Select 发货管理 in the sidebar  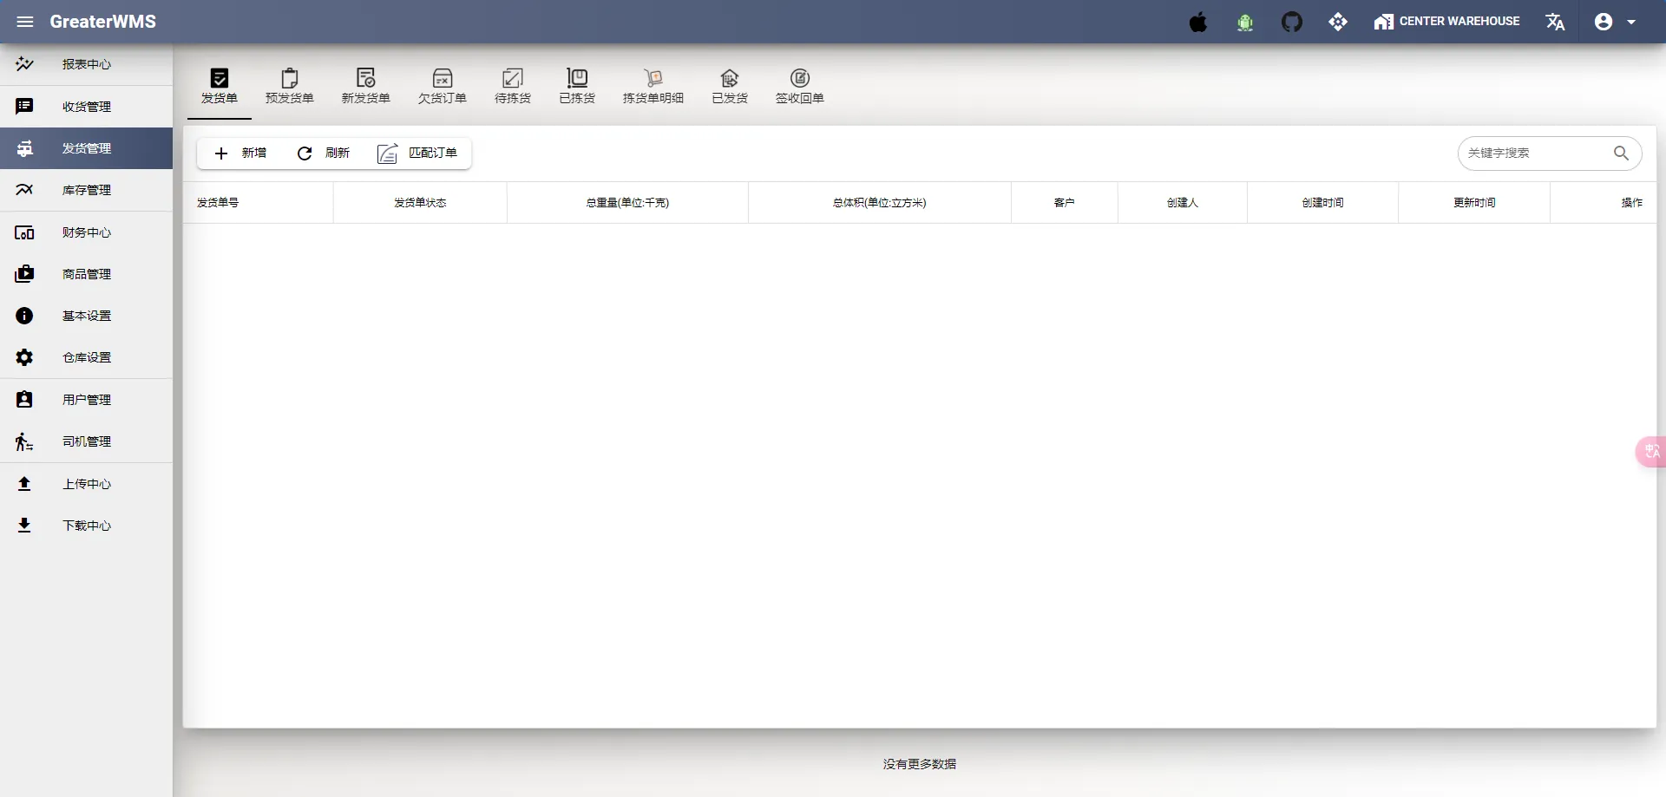[x=87, y=148]
